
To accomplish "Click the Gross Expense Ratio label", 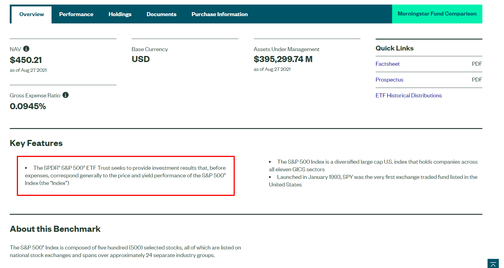I will [35, 96].
